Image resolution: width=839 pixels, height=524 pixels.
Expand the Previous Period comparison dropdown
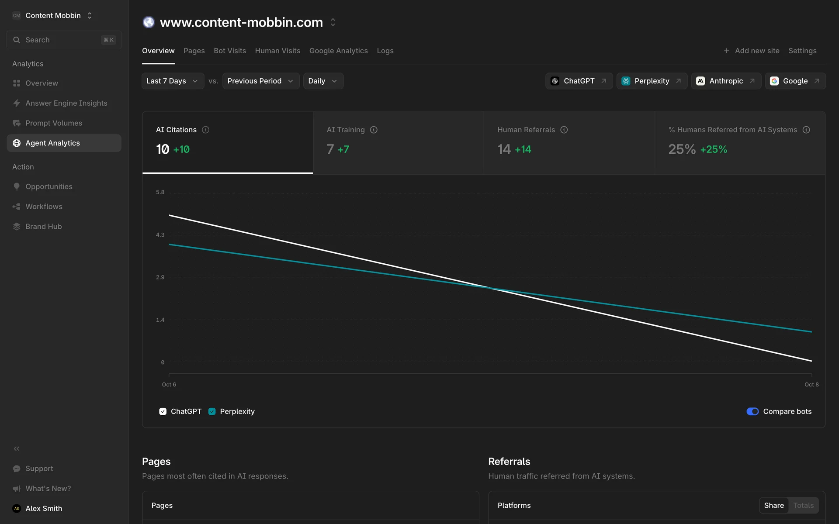[x=260, y=81]
